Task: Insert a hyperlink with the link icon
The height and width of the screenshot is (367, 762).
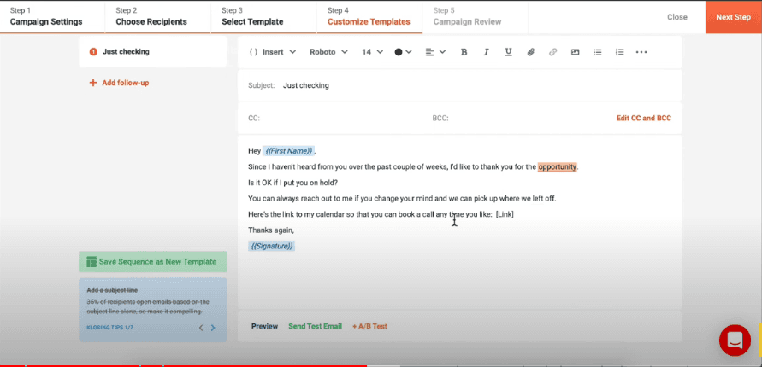Action: click(553, 52)
